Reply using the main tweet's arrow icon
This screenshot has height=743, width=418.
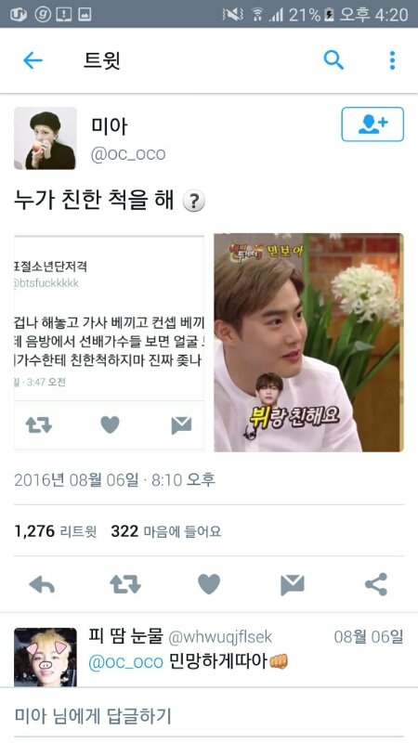tap(42, 585)
